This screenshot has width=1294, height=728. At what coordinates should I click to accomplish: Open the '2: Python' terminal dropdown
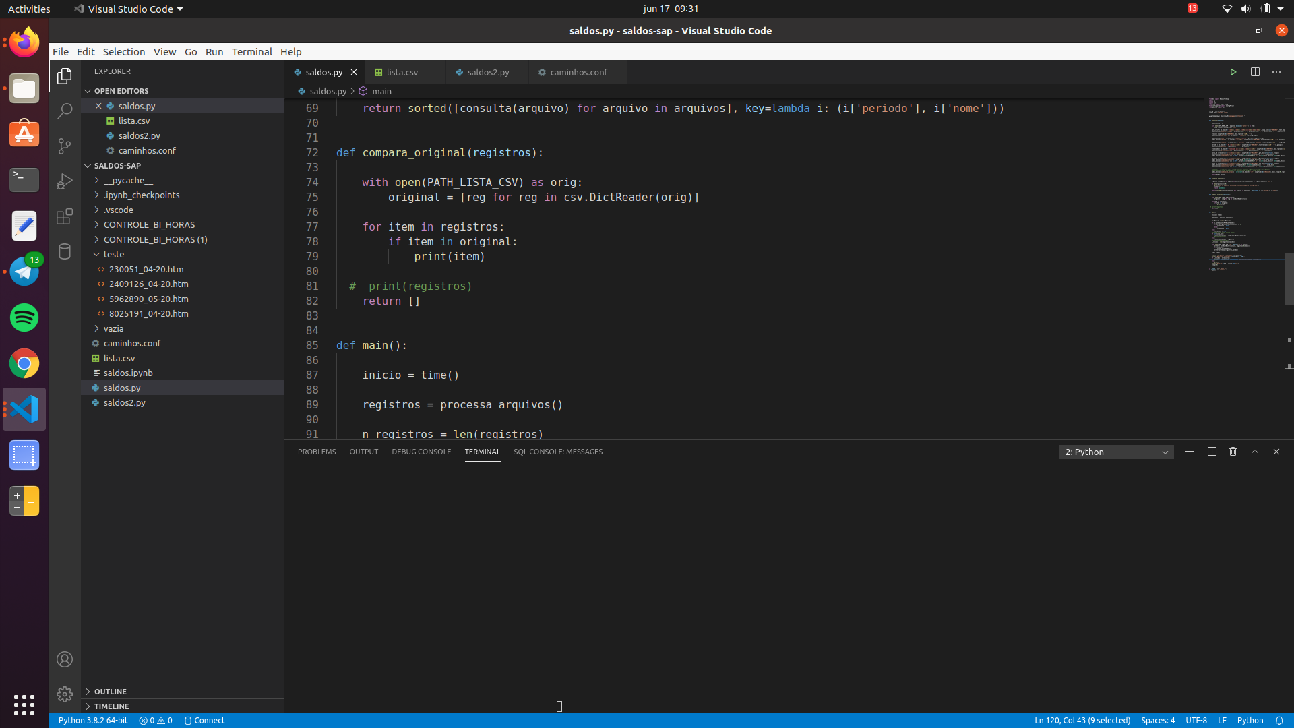(x=1115, y=452)
